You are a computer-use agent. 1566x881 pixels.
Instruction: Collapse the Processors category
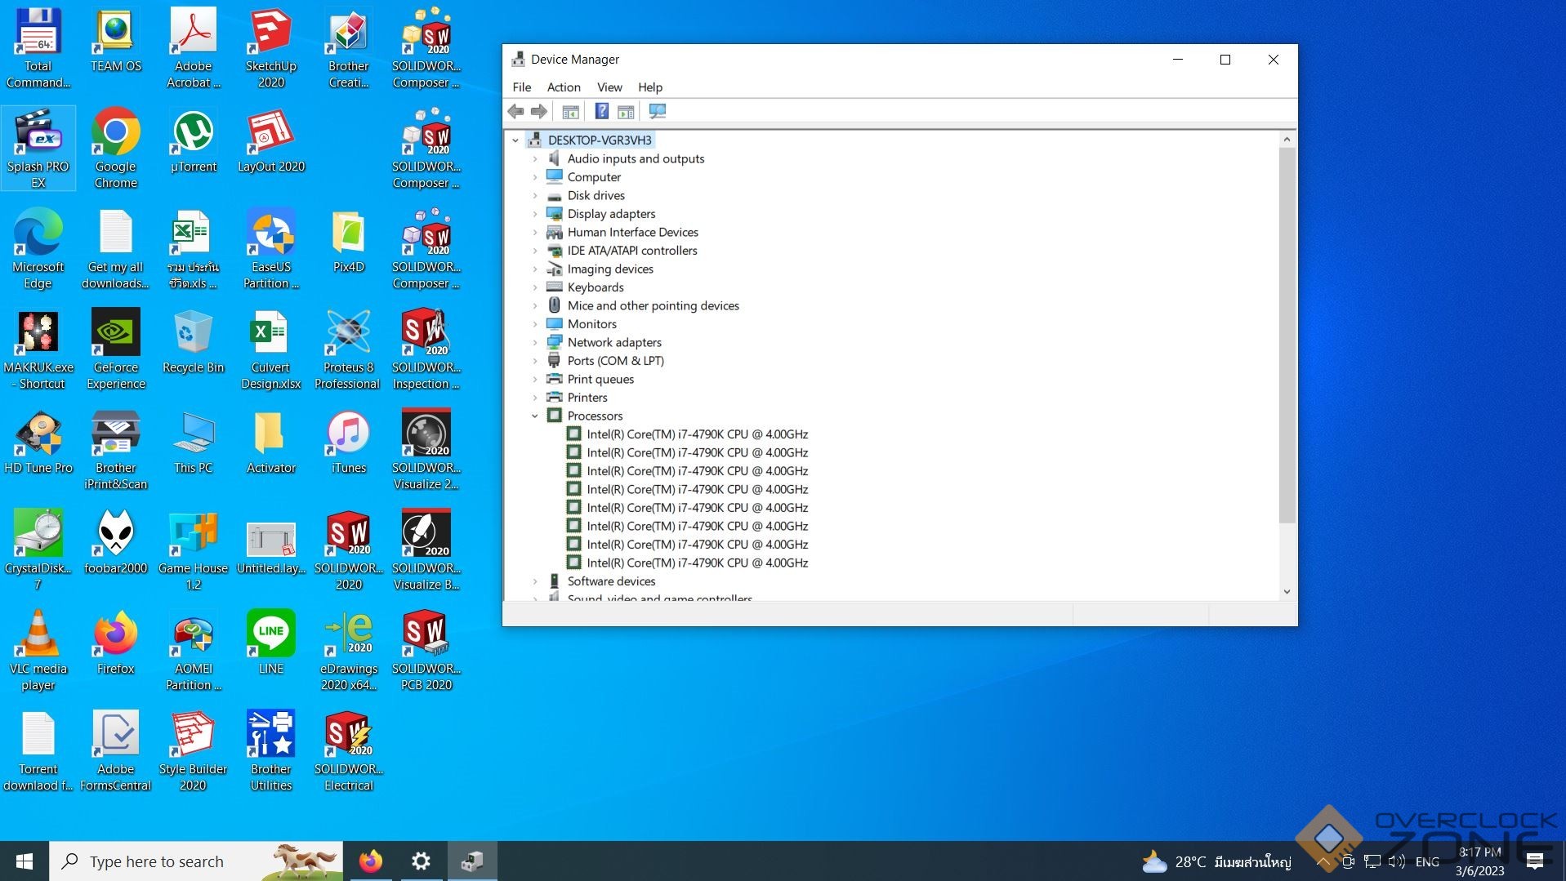[x=535, y=416]
